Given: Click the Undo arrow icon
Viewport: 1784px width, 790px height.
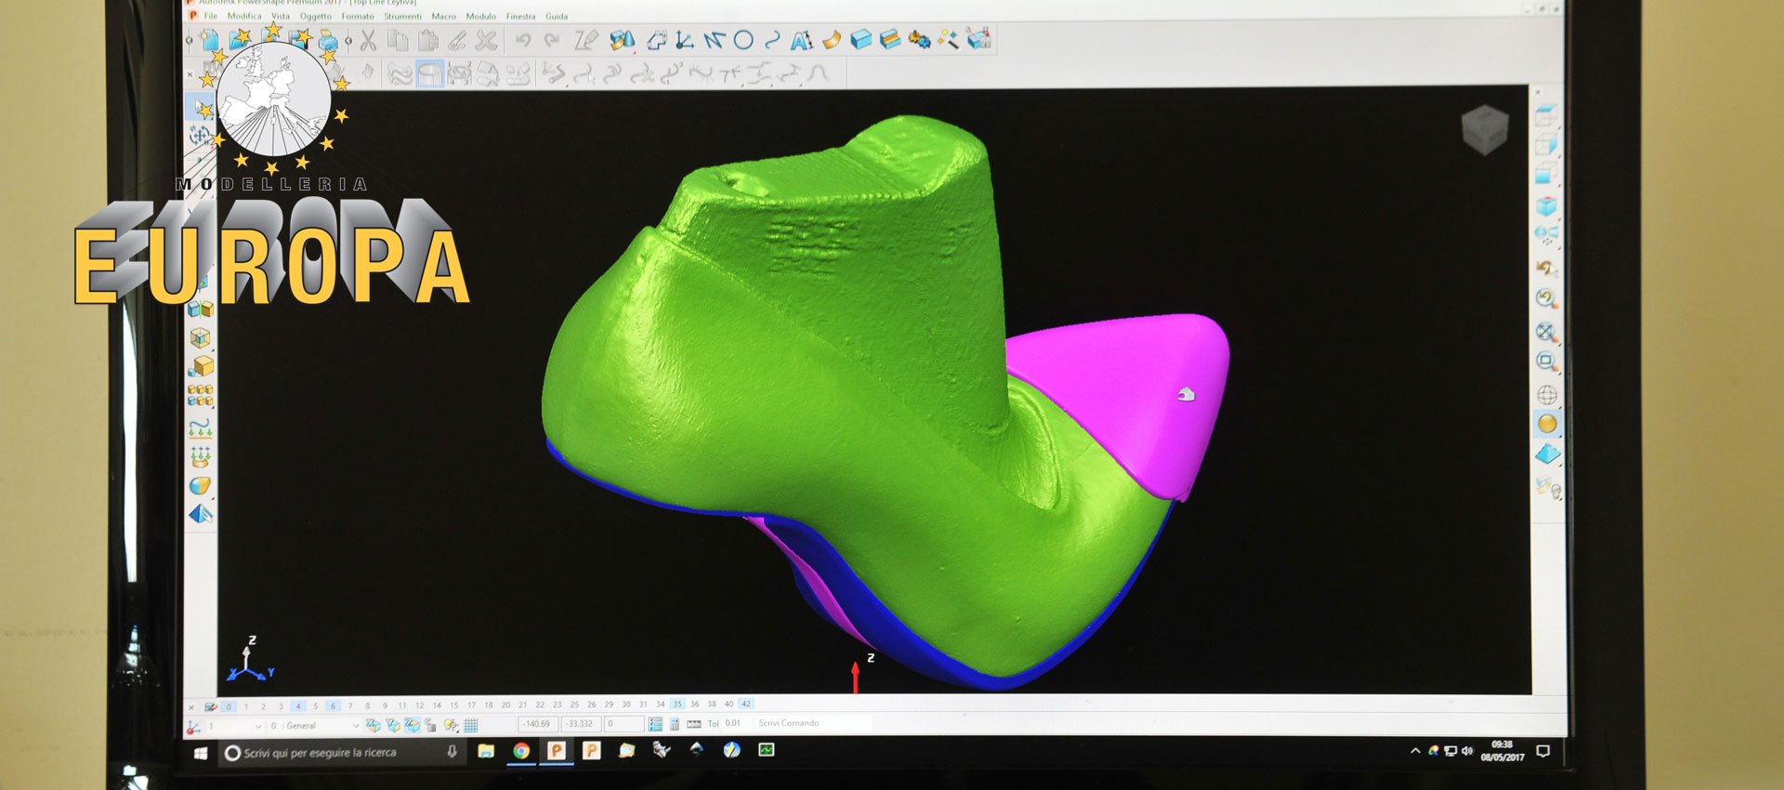Looking at the screenshot, I should [523, 40].
